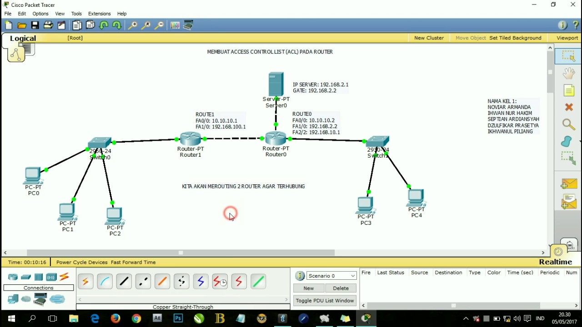Choose the Copper Cross-Over dashed cable

(143, 282)
